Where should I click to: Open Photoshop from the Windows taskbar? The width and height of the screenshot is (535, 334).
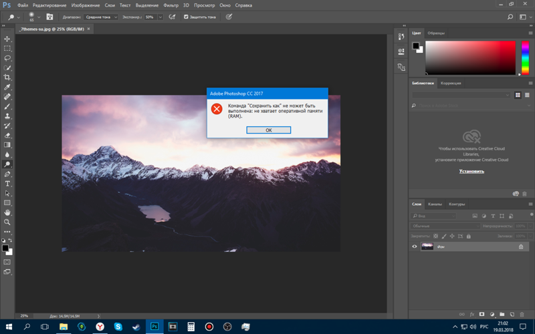click(x=154, y=327)
